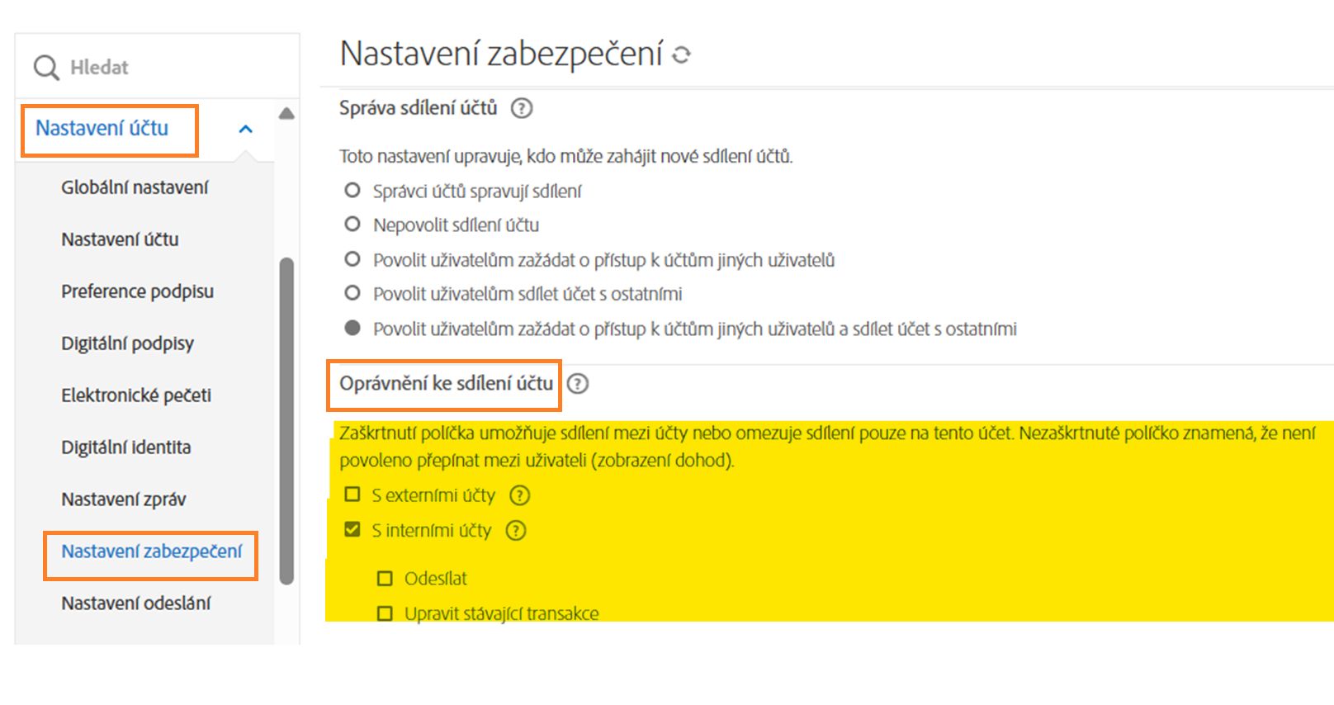Click the refresh icon beside Nastavení zabezpečení
The image size is (1334, 705).
coord(681,55)
